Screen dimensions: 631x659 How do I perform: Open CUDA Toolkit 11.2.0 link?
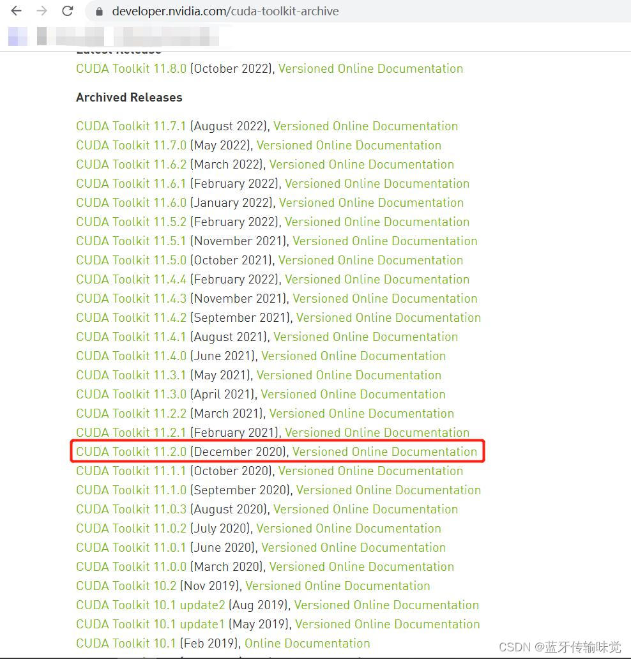click(x=131, y=452)
